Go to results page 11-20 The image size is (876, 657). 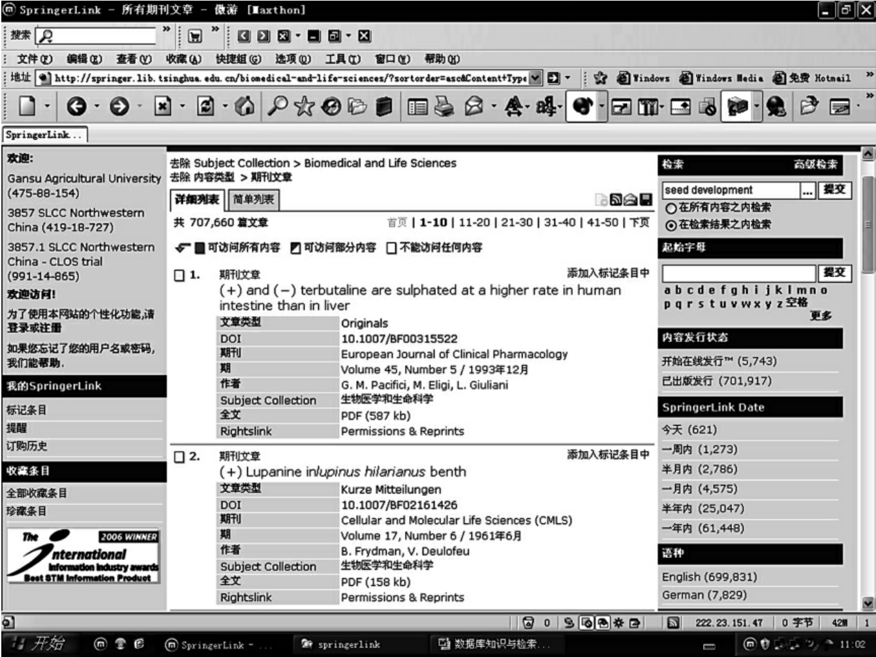tap(474, 222)
